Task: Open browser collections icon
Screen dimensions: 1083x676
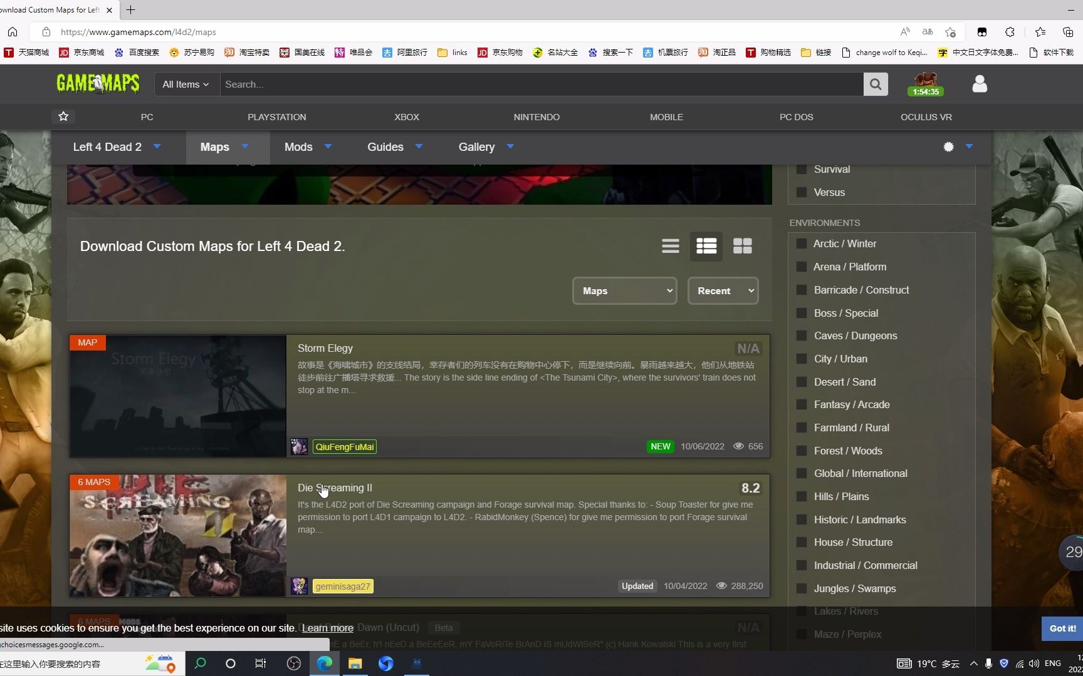Action: (x=1068, y=32)
